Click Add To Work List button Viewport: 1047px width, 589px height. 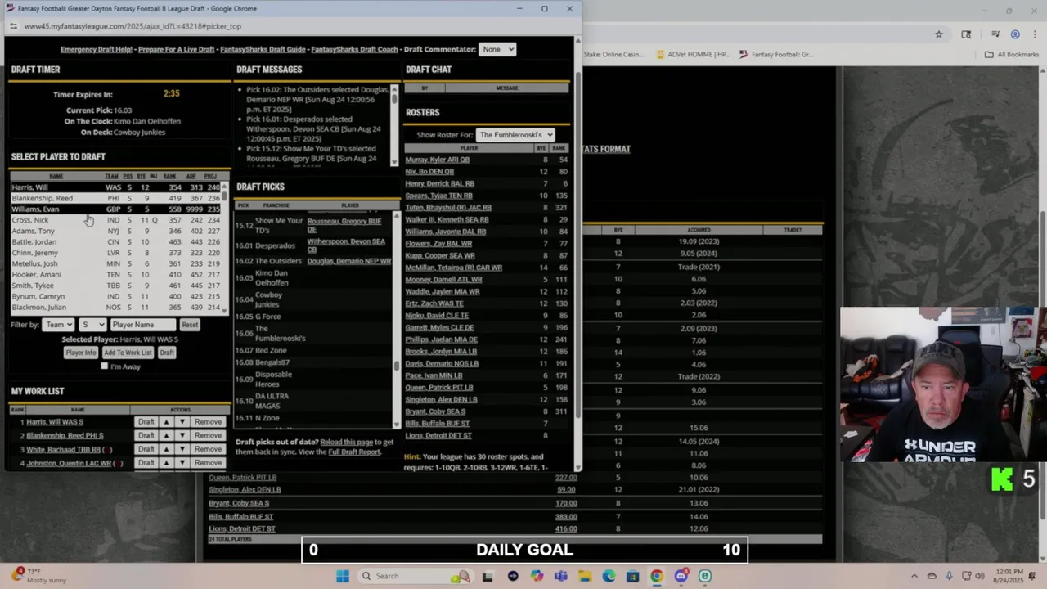click(128, 353)
